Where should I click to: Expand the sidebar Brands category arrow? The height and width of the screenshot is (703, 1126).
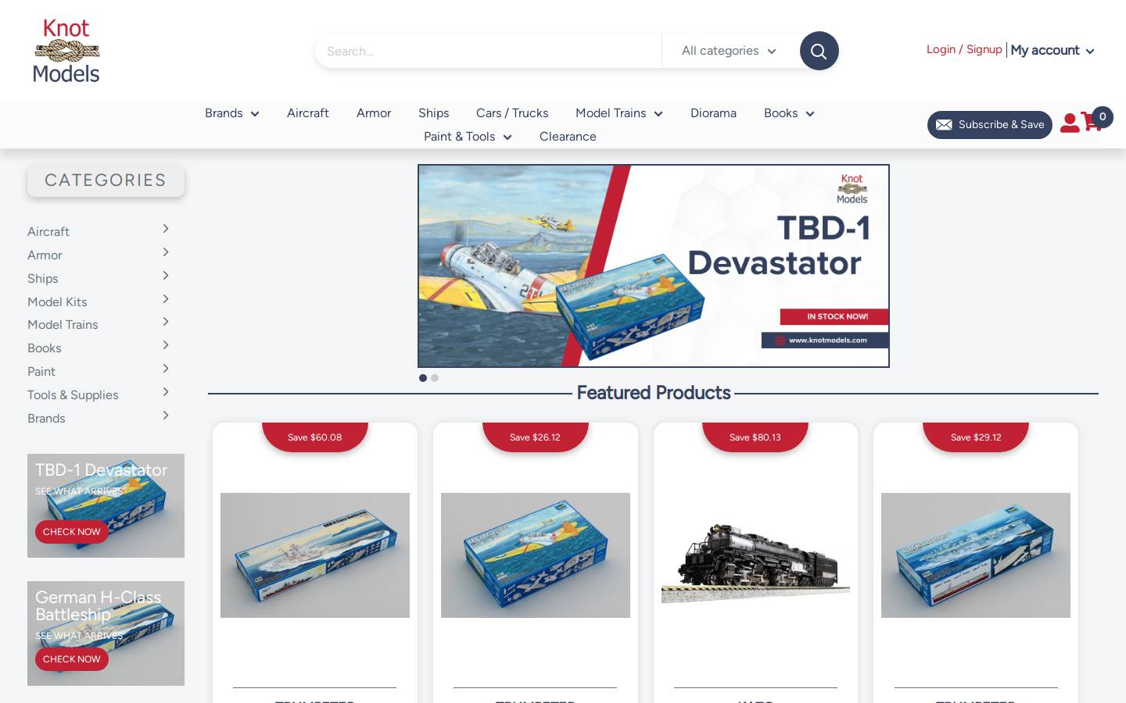pos(166,416)
